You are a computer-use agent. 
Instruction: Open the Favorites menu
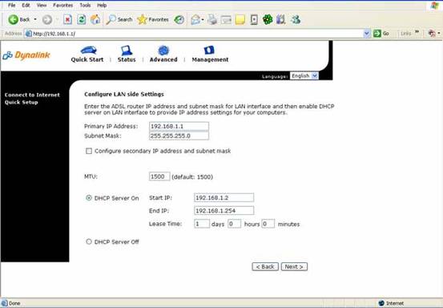point(63,5)
